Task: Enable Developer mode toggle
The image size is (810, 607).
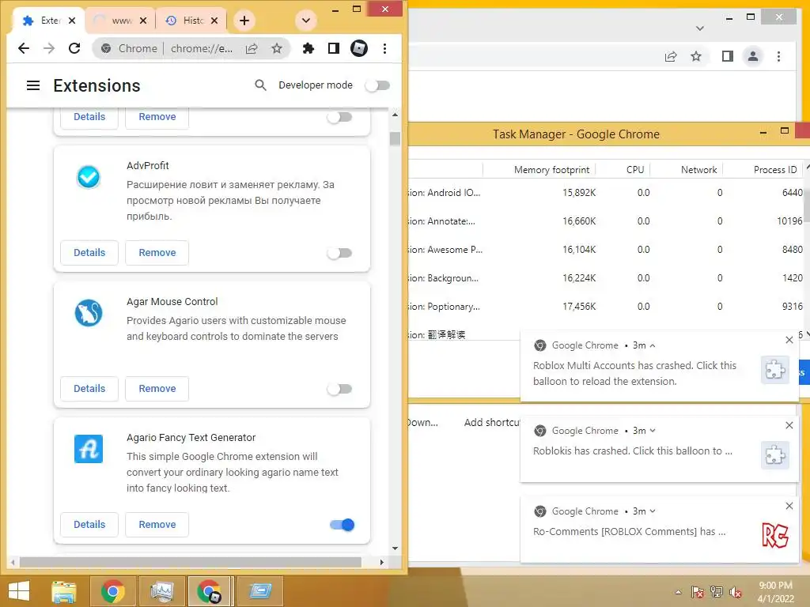Action: point(377,85)
